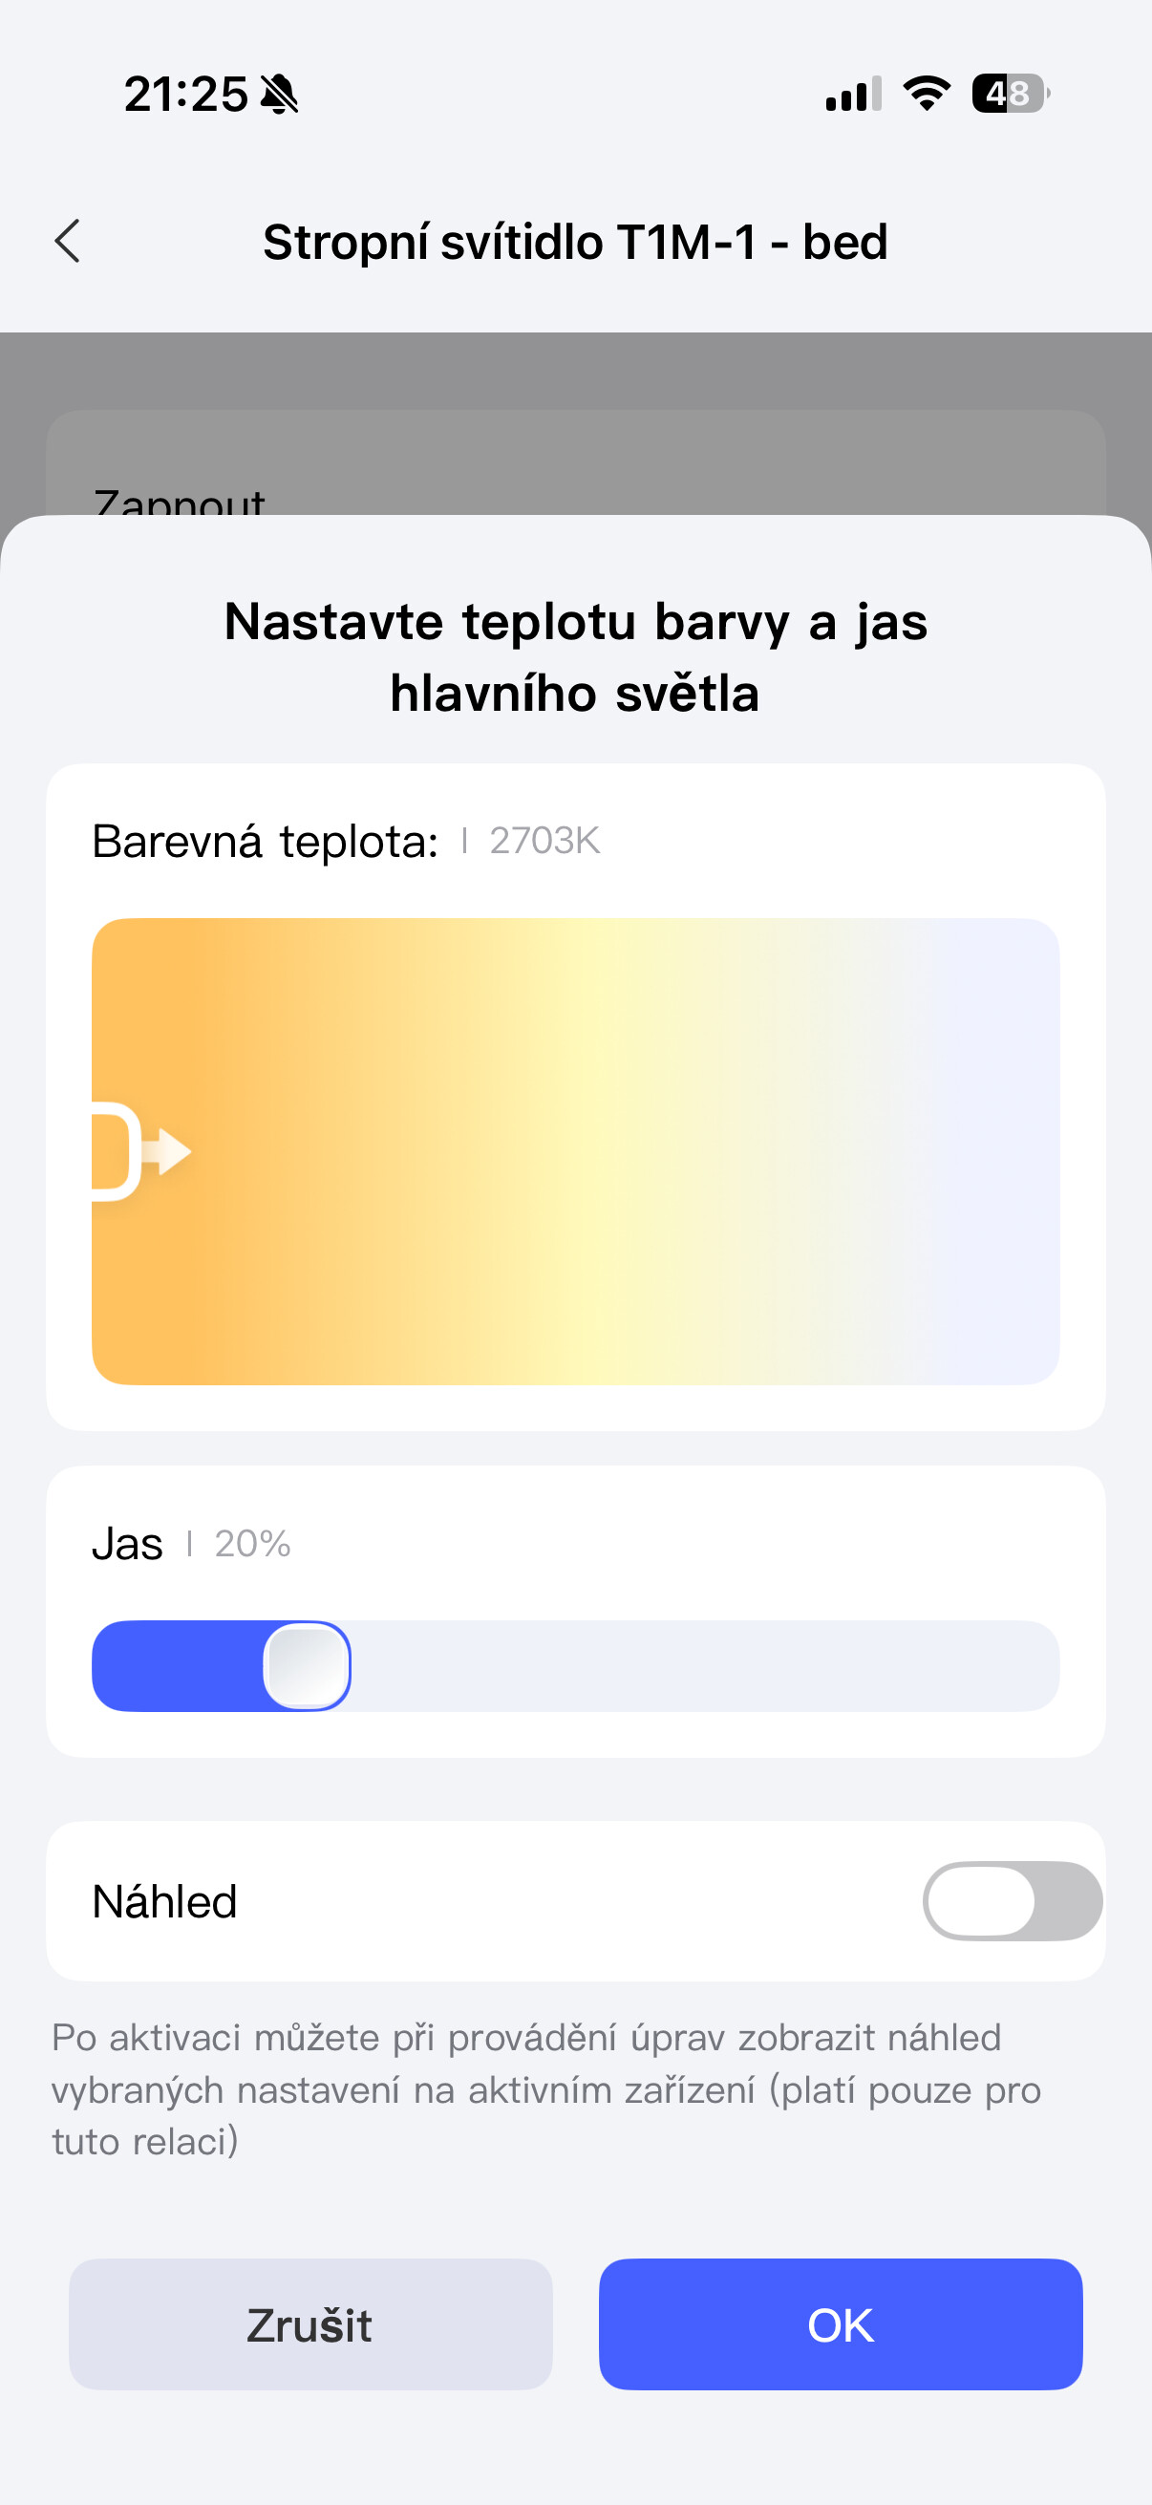This screenshot has width=1152, height=2505.
Task: Tap the 21:25 clock in status bar
Action: click(185, 96)
